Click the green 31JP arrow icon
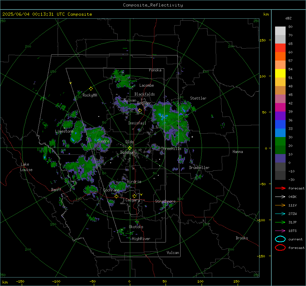This screenshot has width=306, height=286. pyautogui.click(x=280, y=222)
